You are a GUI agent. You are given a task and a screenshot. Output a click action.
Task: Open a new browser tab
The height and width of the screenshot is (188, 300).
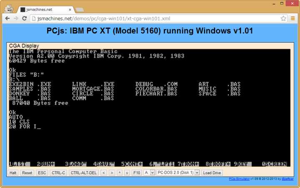point(80,9)
